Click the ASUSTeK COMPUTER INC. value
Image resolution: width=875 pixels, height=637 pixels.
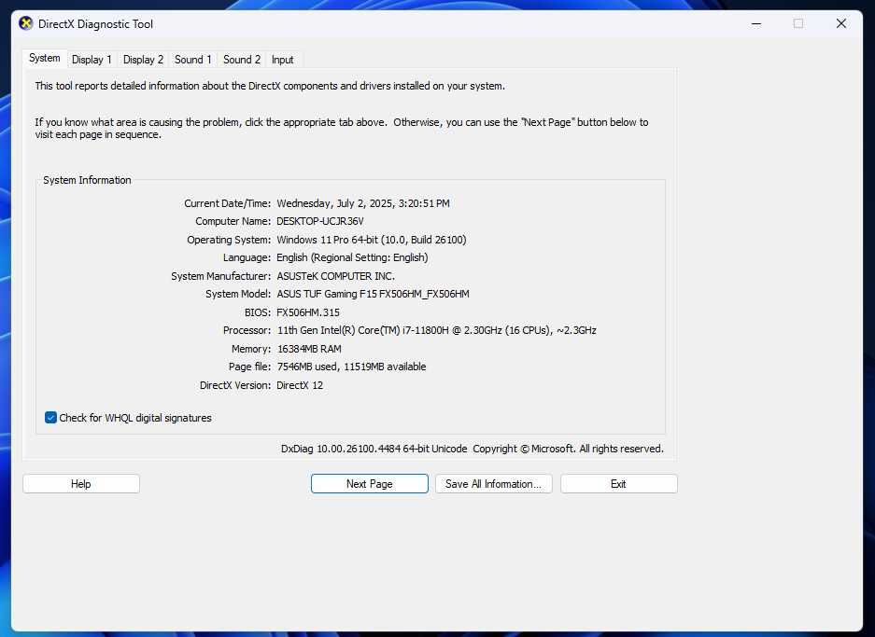[x=335, y=276]
